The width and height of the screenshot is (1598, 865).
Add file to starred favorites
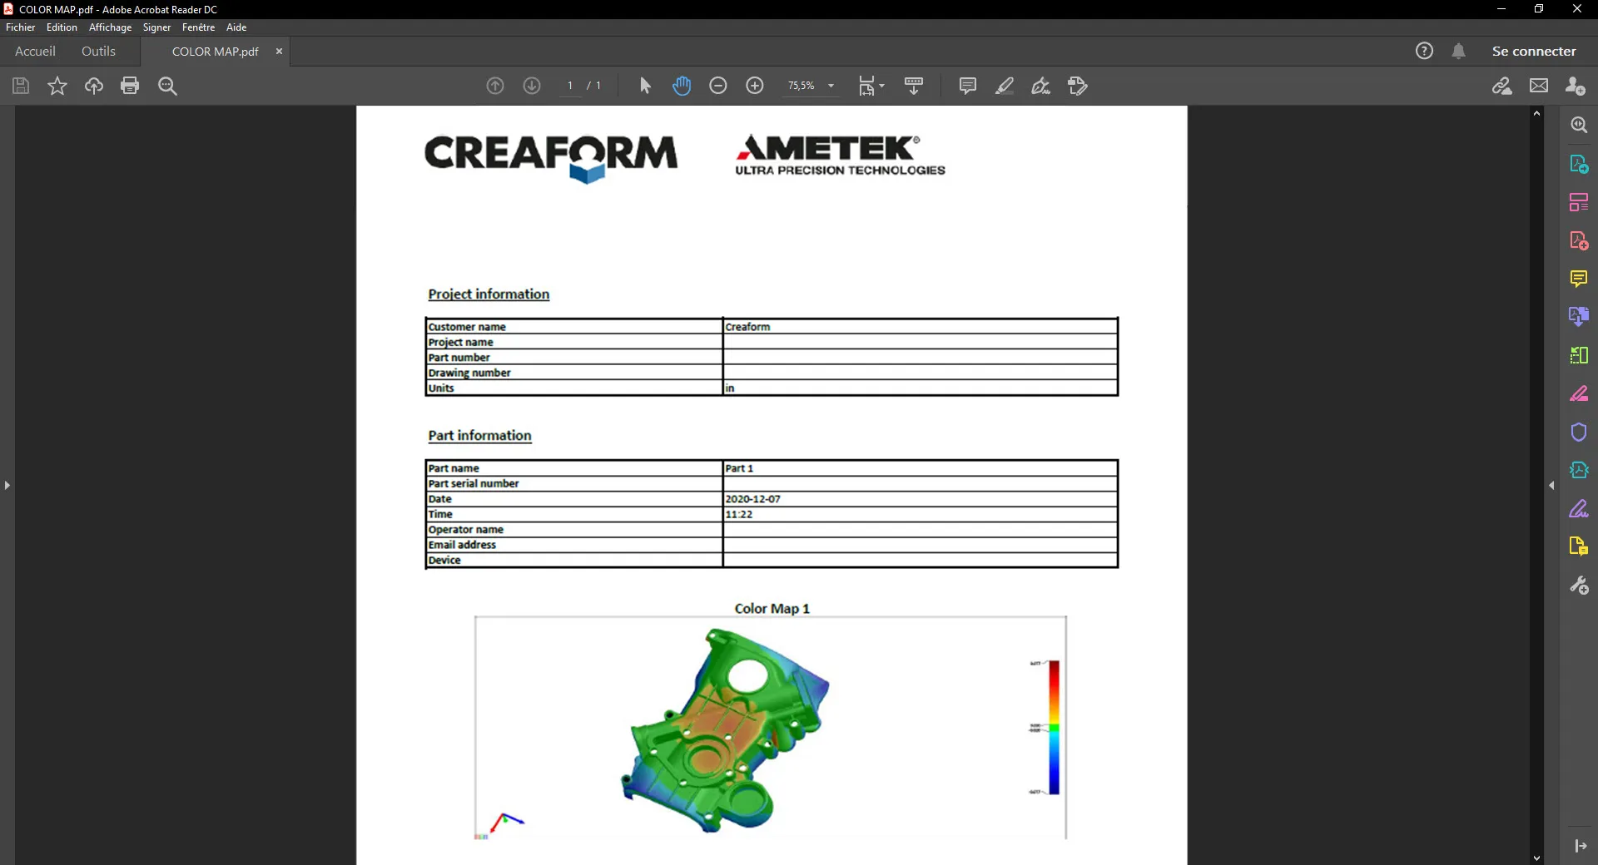[57, 86]
